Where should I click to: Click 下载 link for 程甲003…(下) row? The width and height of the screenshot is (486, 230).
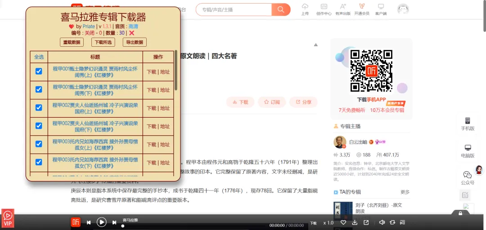tap(152, 163)
